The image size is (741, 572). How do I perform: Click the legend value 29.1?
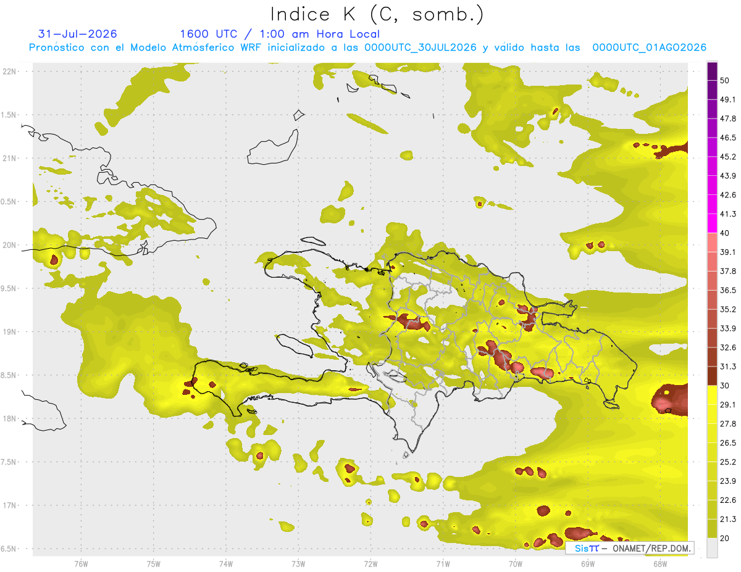point(728,405)
